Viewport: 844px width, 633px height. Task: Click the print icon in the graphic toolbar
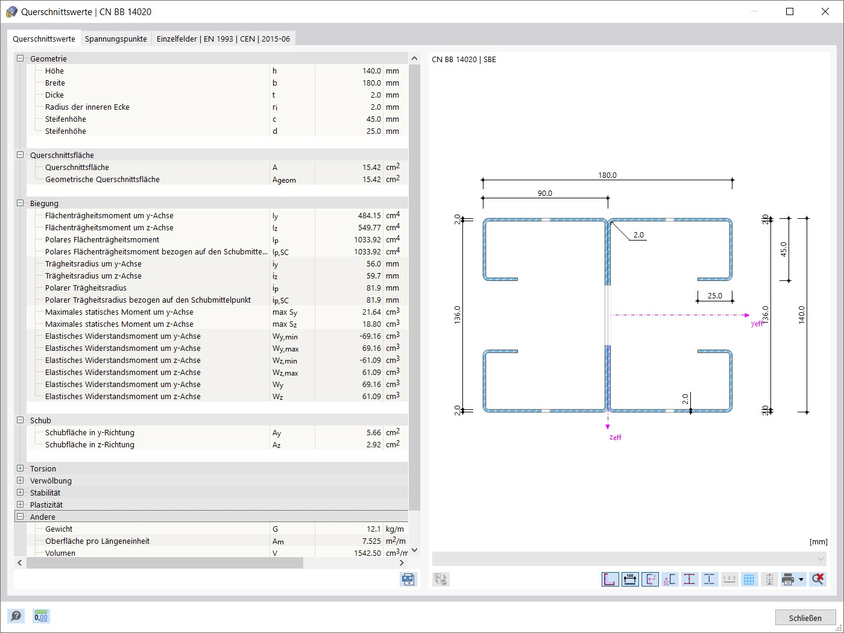pyautogui.click(x=788, y=579)
